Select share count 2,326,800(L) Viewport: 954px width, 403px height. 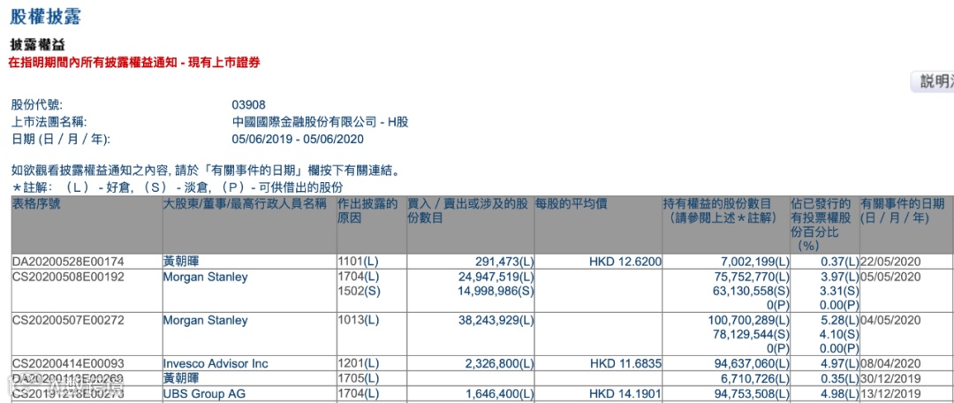pyautogui.click(x=499, y=364)
